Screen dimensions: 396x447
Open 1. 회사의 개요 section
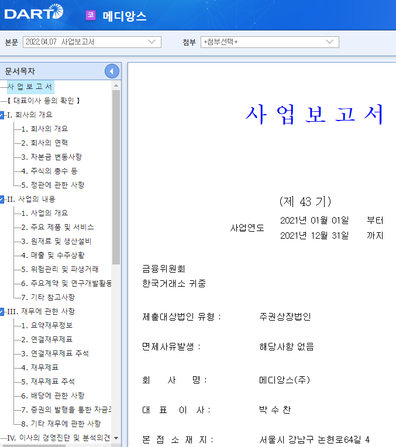(x=45, y=129)
